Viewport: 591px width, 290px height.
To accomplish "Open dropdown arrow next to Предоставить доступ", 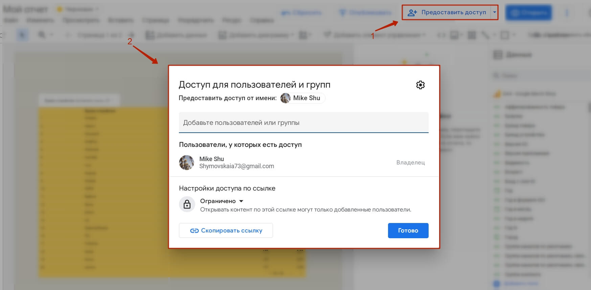I will (495, 13).
